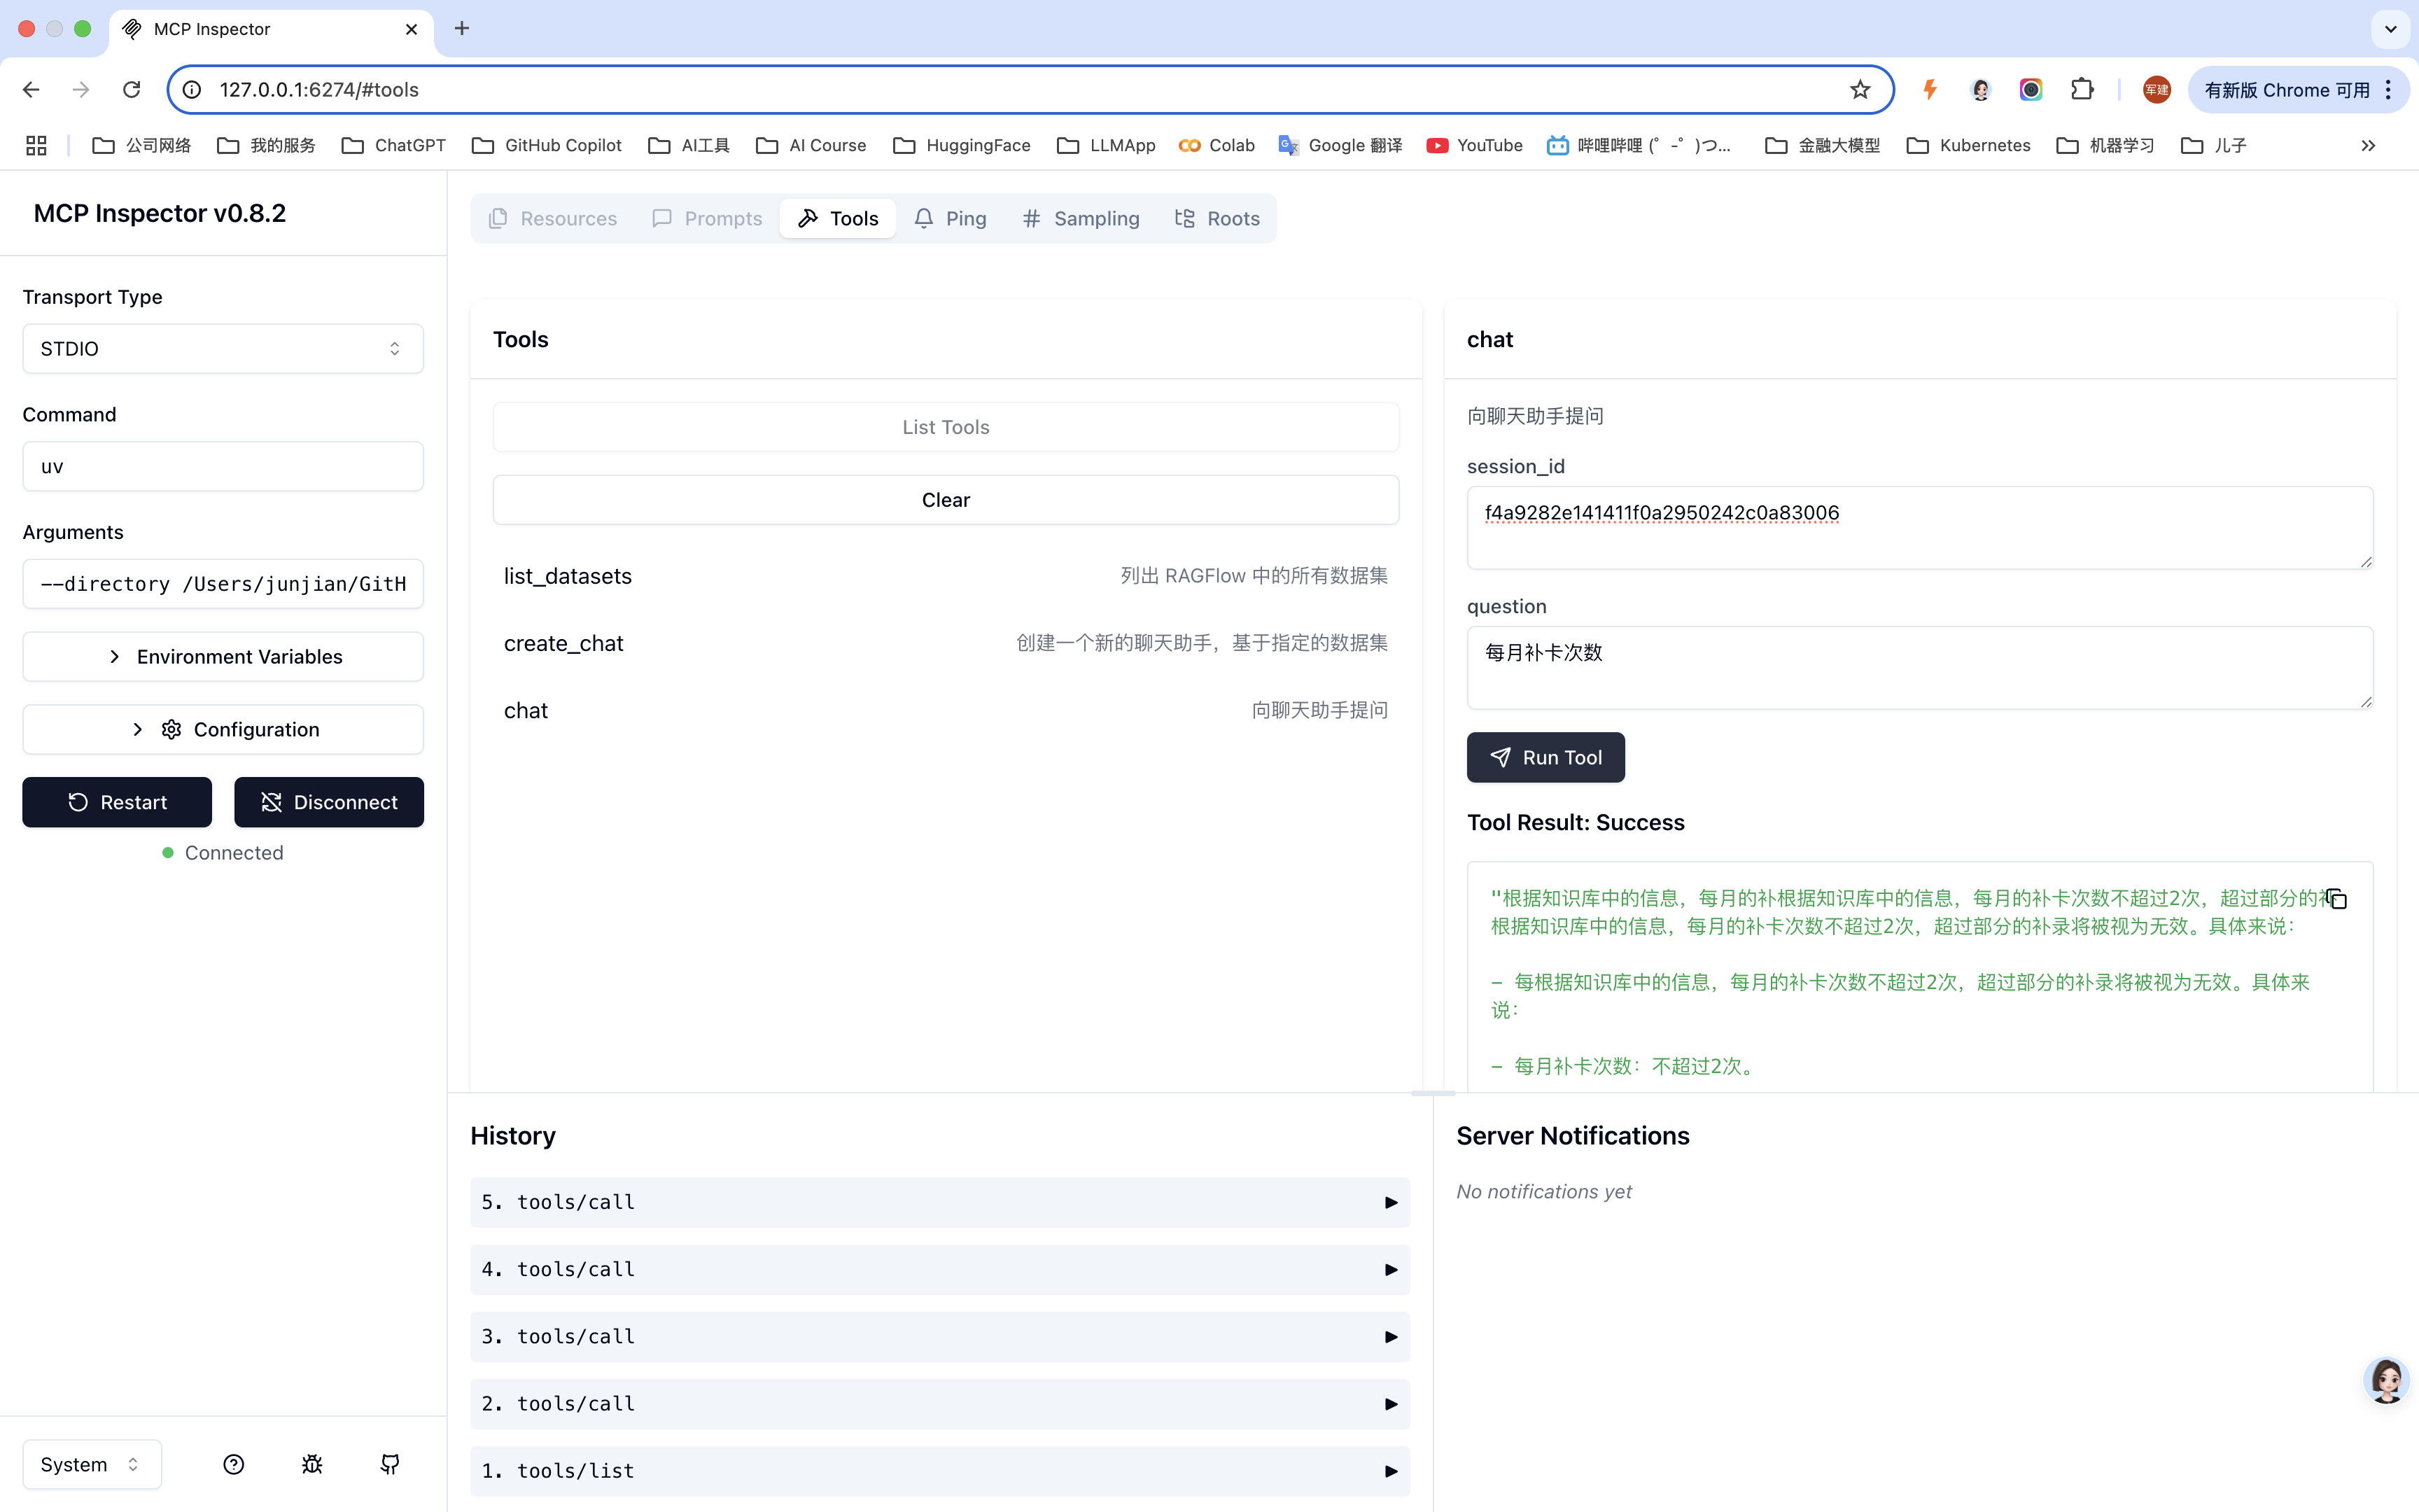The height and width of the screenshot is (1512, 2419).
Task: Click the Disconnect button
Action: tap(329, 802)
